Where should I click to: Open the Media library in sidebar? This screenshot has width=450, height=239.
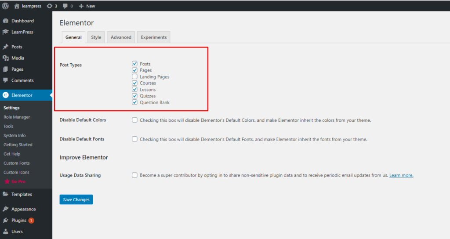[18, 58]
